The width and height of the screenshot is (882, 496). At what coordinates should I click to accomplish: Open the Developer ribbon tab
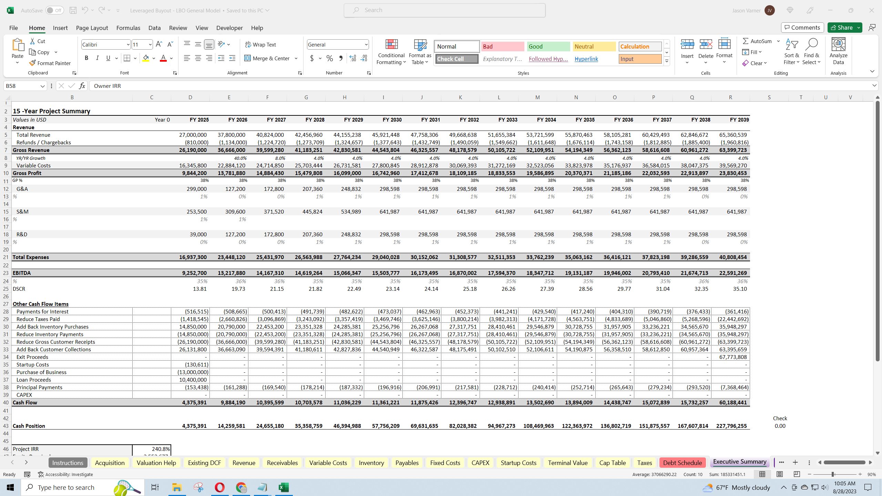(x=229, y=28)
